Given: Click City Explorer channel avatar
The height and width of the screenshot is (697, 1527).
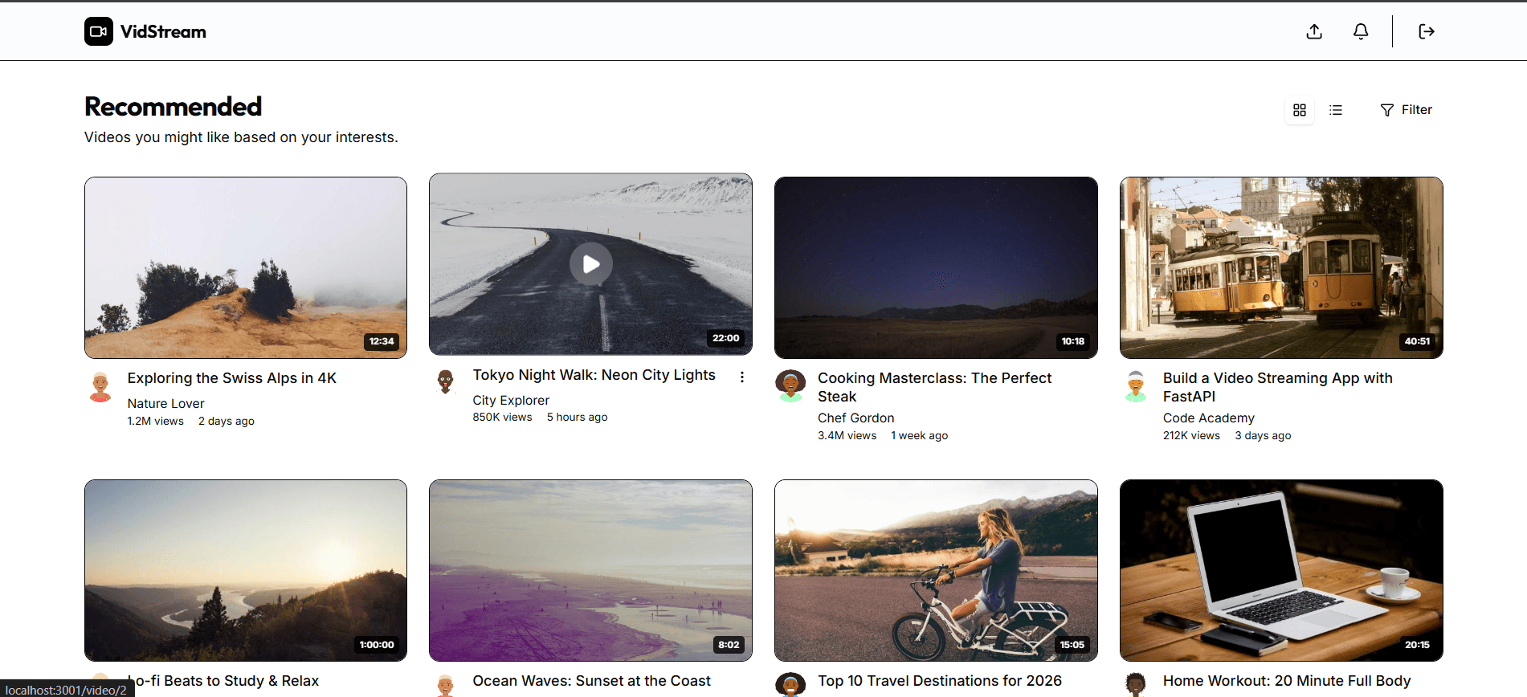Looking at the screenshot, I should (446, 382).
